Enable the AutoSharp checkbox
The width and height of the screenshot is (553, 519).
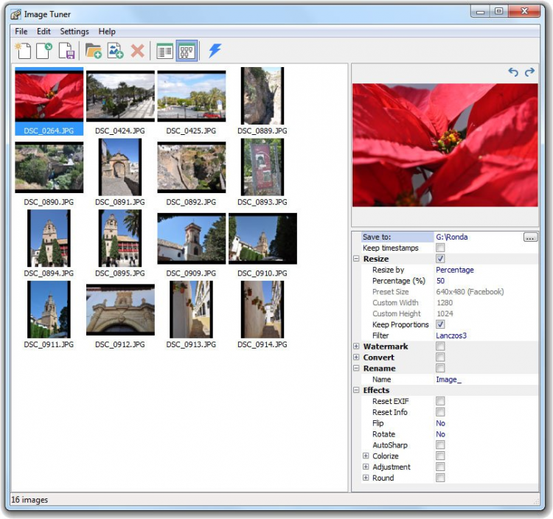pyautogui.click(x=440, y=445)
